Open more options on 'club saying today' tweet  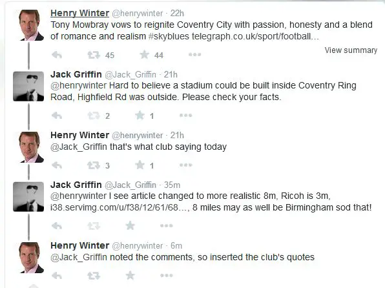(185, 165)
